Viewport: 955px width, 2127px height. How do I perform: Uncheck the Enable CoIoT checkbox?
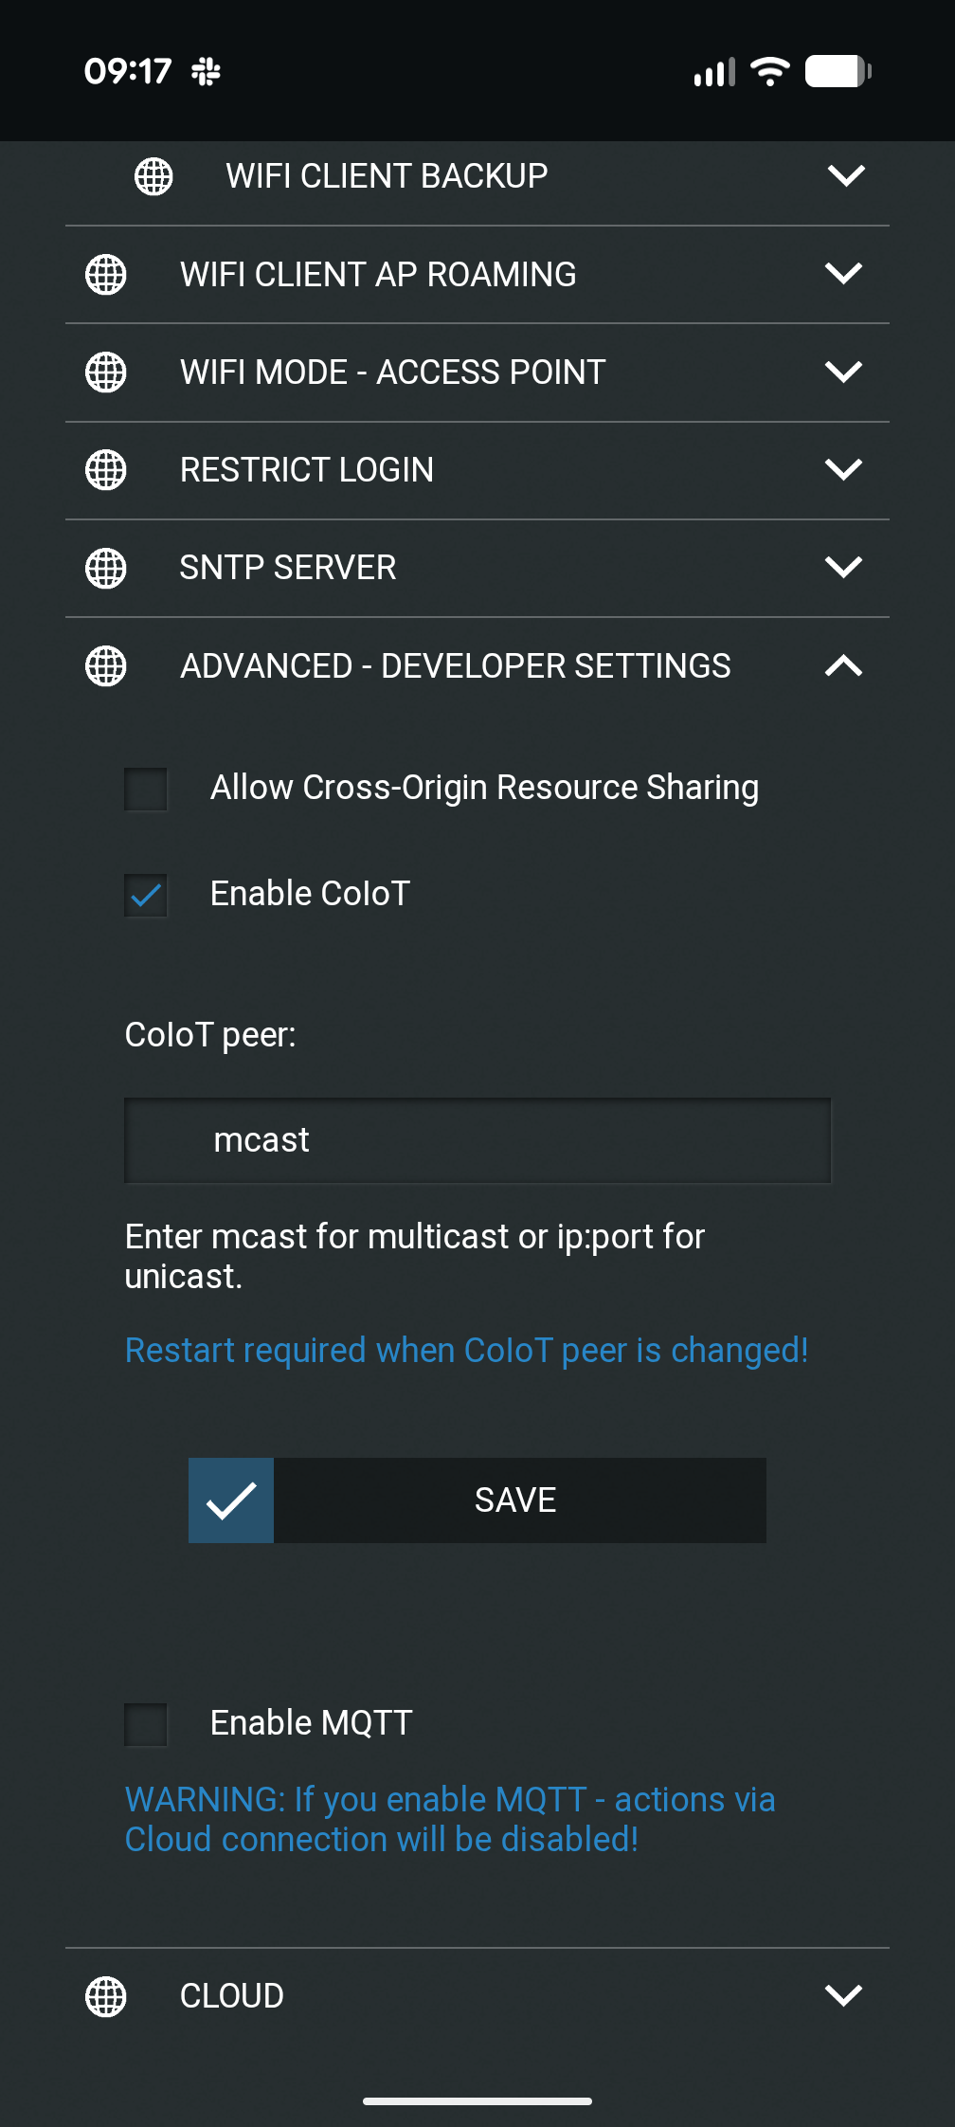pyautogui.click(x=146, y=896)
